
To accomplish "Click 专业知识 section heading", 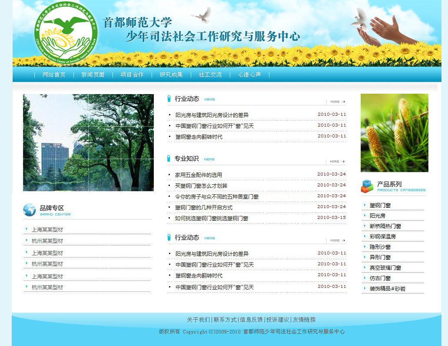I will (186, 159).
